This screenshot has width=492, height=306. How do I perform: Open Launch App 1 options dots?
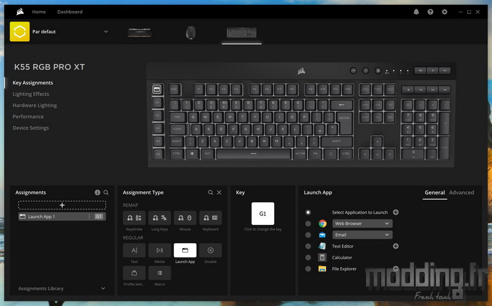pos(89,216)
